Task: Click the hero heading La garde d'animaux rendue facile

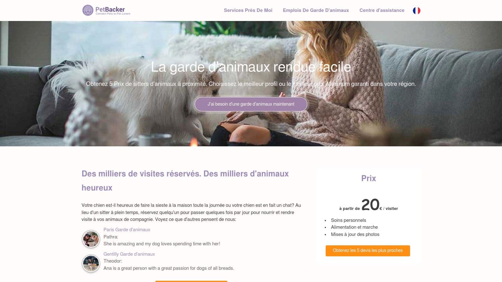Action: coord(251,67)
